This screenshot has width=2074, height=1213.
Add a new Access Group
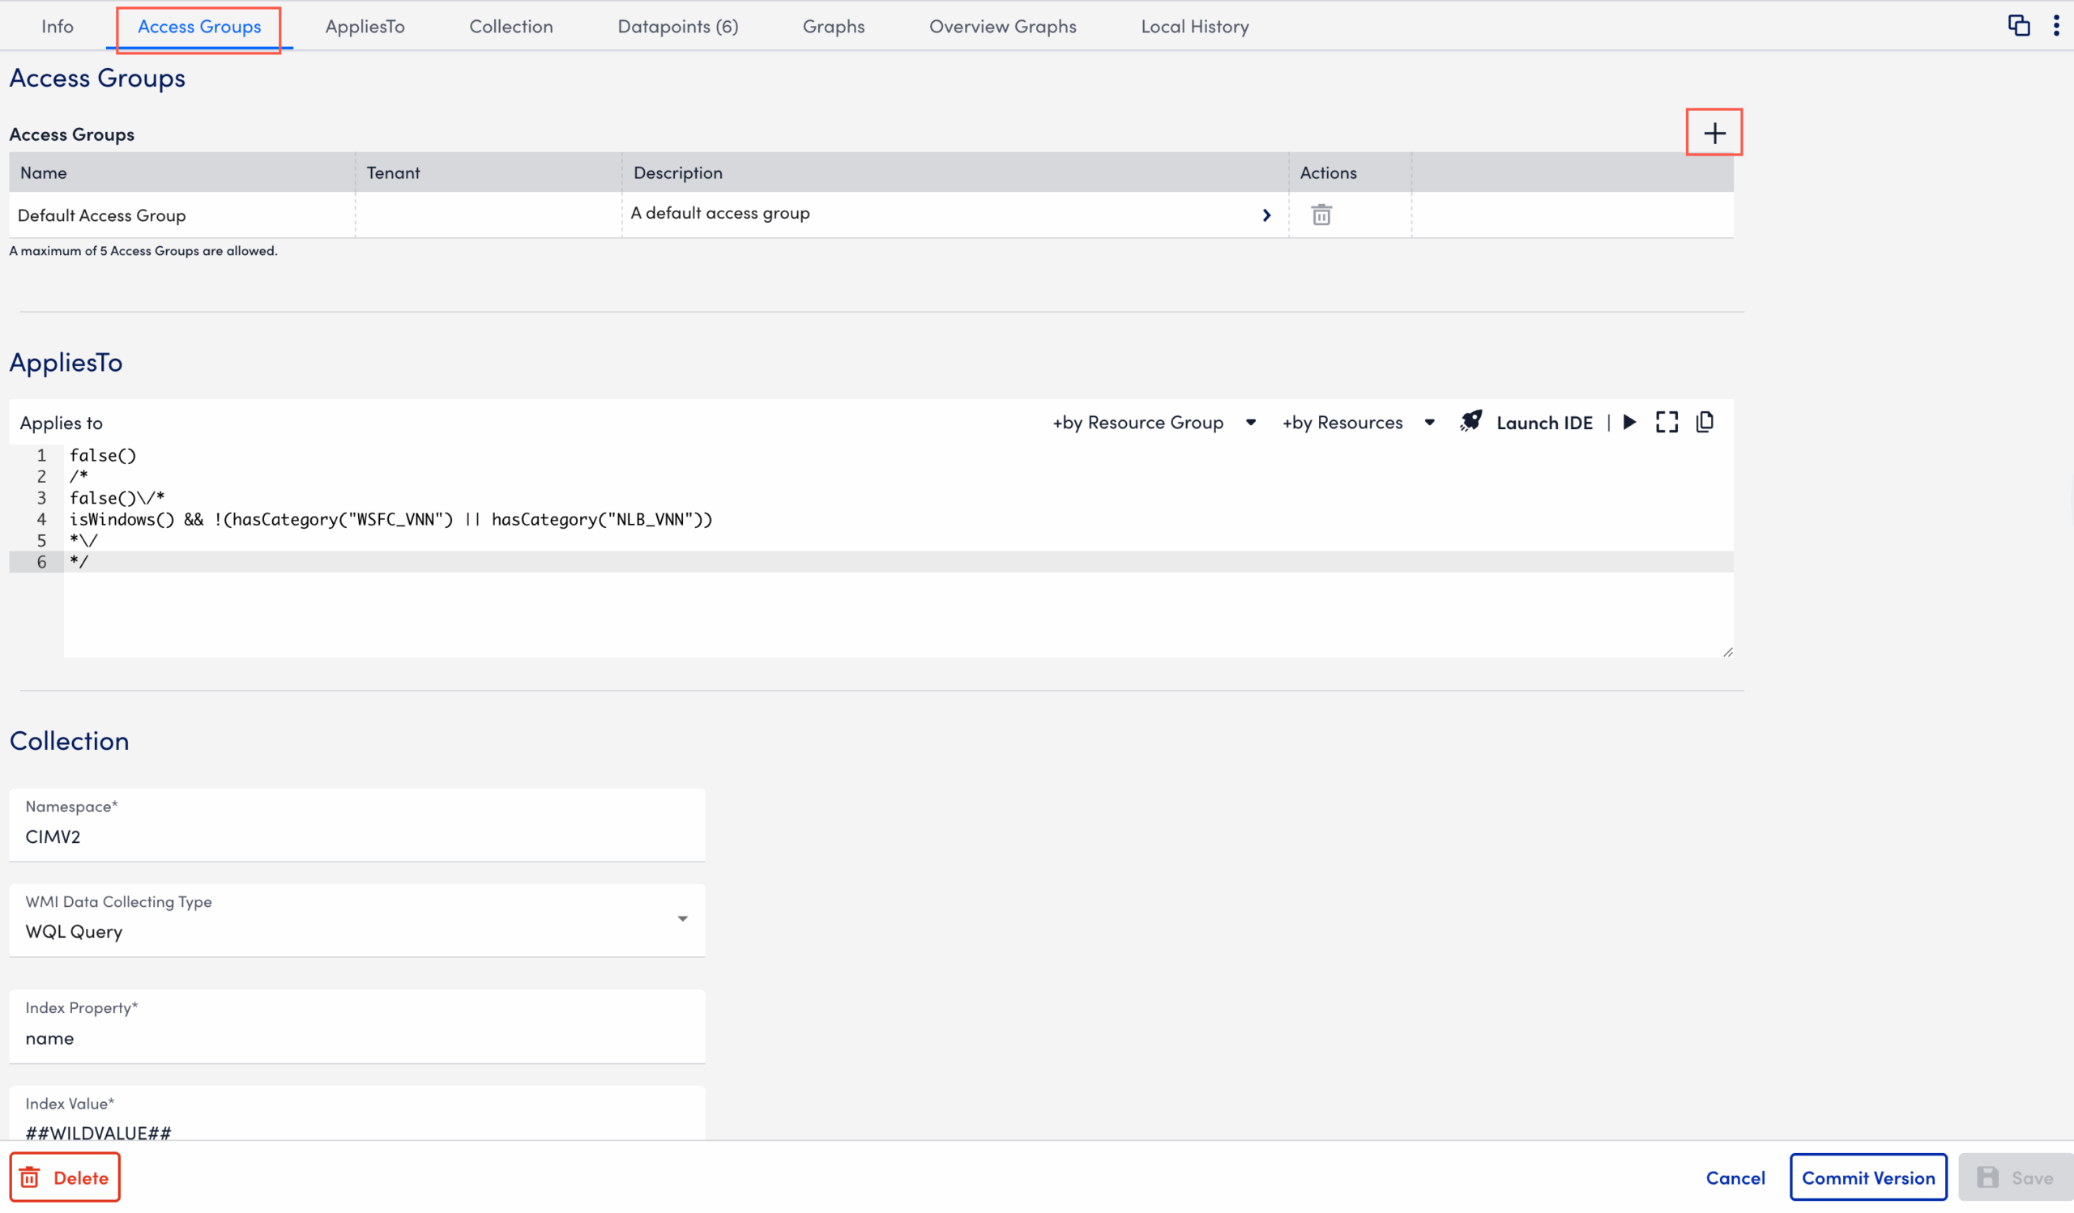1714,131
